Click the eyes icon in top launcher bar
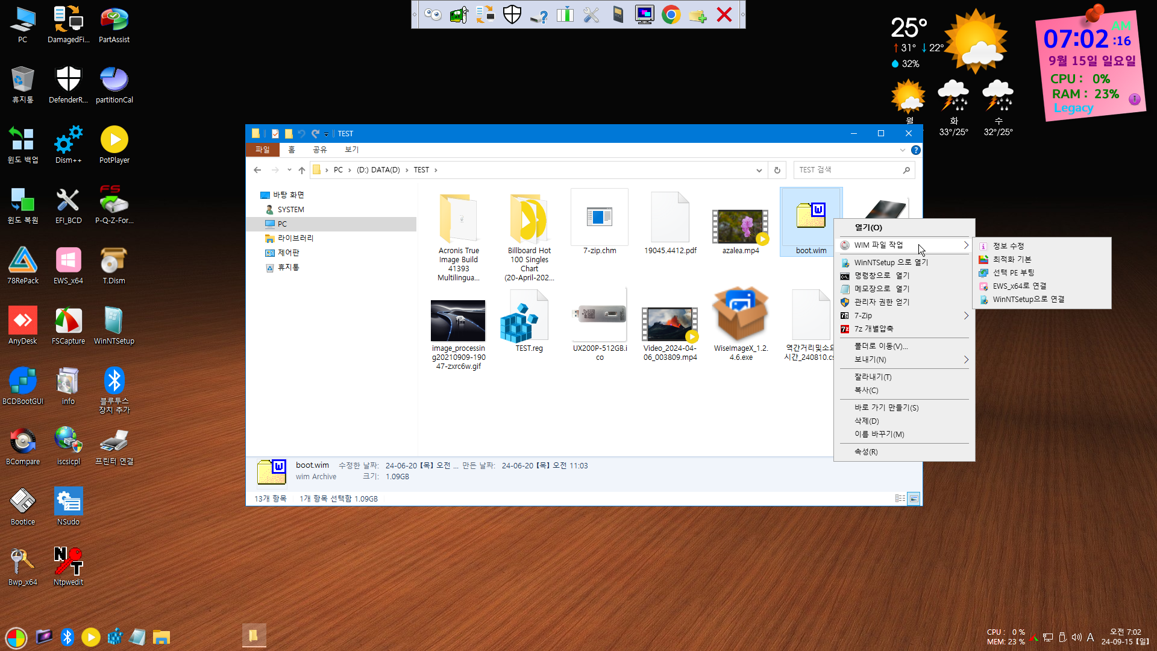Viewport: 1157px width, 651px height. click(432, 14)
